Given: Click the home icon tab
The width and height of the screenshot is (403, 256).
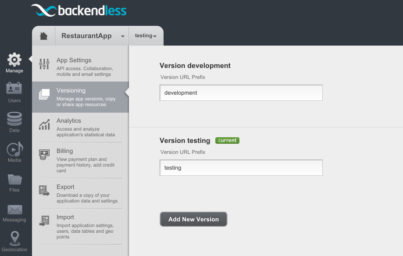Looking at the screenshot, I should click(x=44, y=36).
